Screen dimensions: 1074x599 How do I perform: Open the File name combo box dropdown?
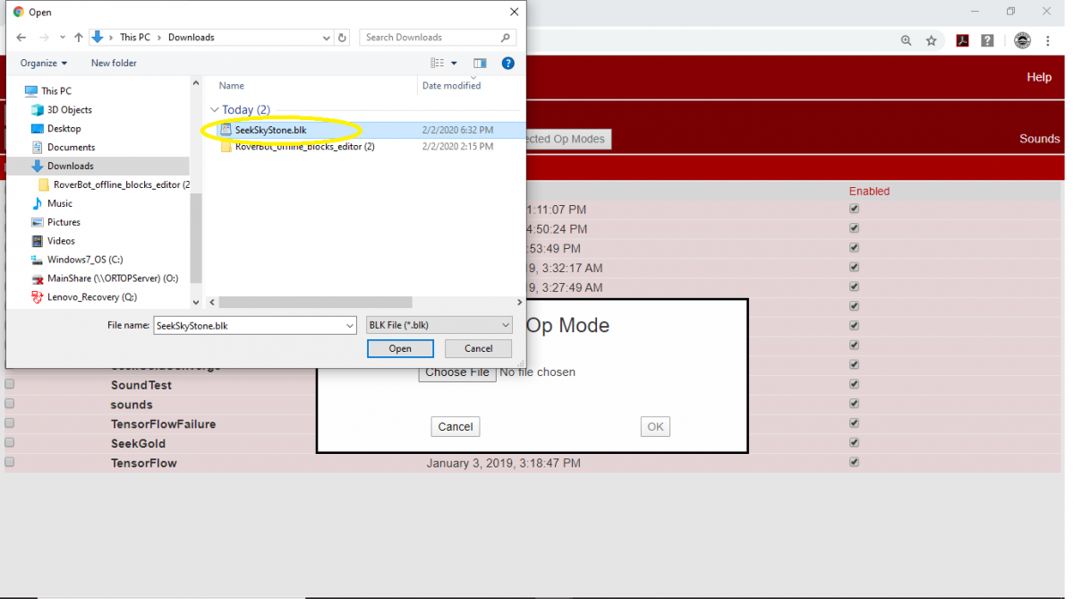point(350,325)
